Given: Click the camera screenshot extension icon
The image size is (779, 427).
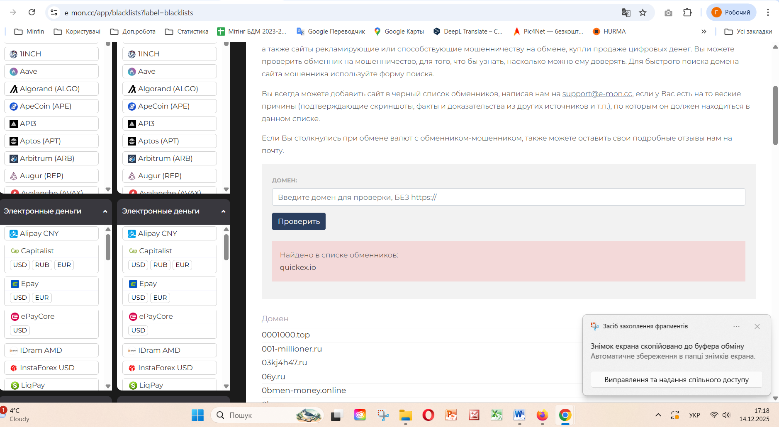Looking at the screenshot, I should coord(668,12).
